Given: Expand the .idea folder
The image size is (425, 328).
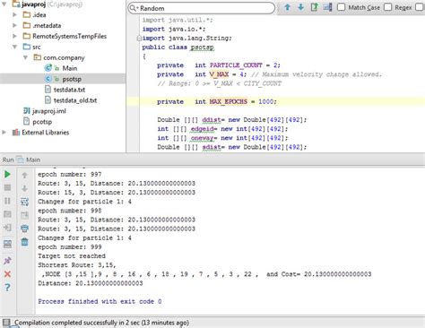Looking at the screenshot, I should tap(14, 14).
